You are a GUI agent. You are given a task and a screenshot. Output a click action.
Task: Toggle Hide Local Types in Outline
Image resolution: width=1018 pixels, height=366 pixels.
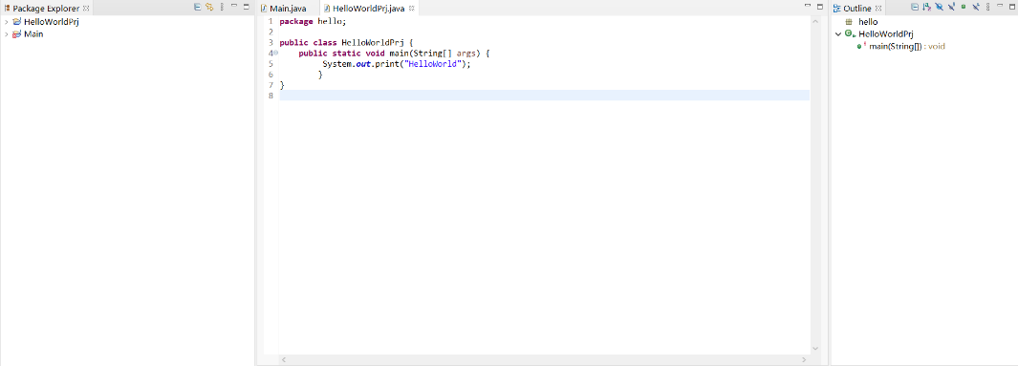975,7
